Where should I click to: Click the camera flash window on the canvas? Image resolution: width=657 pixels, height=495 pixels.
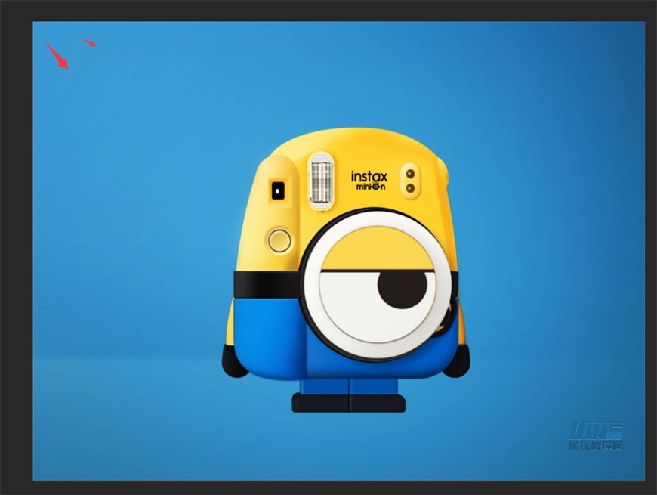click(x=322, y=181)
